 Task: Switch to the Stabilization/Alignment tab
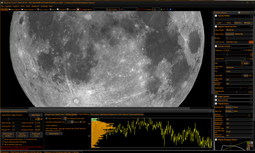point(108,114)
